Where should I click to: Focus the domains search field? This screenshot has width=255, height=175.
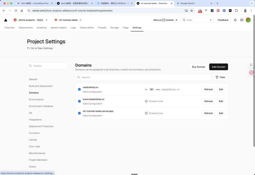click(144, 77)
